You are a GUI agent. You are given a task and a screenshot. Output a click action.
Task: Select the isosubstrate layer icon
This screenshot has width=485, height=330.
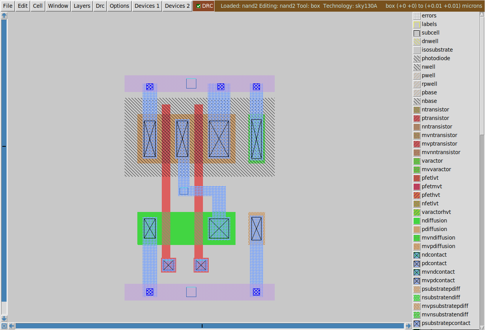(x=417, y=50)
